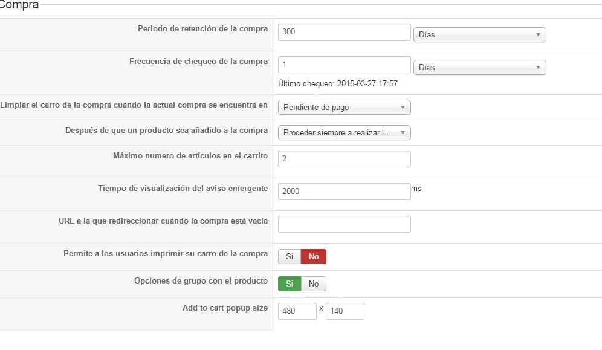Click the Último chequeo timestamp text
The image size is (602, 350).
click(337, 84)
